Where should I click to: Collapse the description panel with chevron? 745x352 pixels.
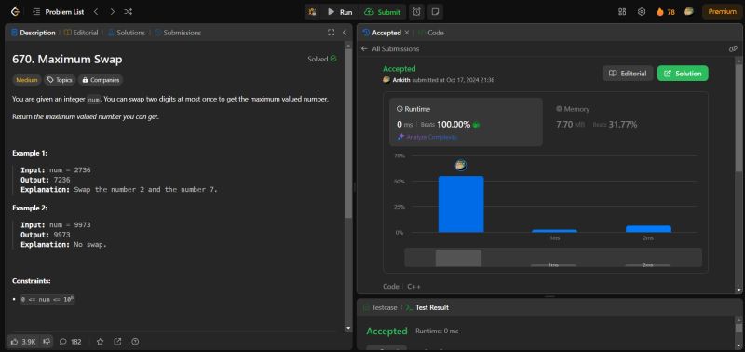click(x=345, y=33)
